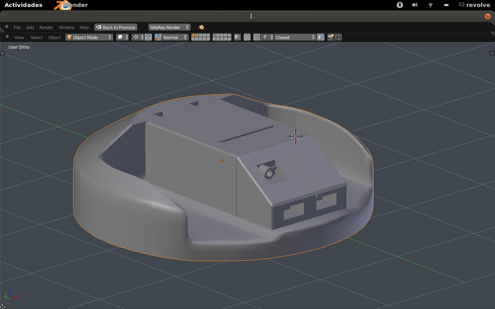This screenshot has width=495, height=309.
Task: Click the manipulate center points icon
Action: pyautogui.click(x=148, y=37)
